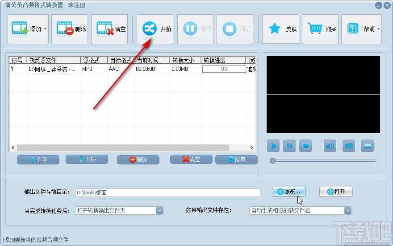Viewport: 393px width, 246px height.
Task: Click the list's left scroll arrow
Action: (x=13, y=148)
